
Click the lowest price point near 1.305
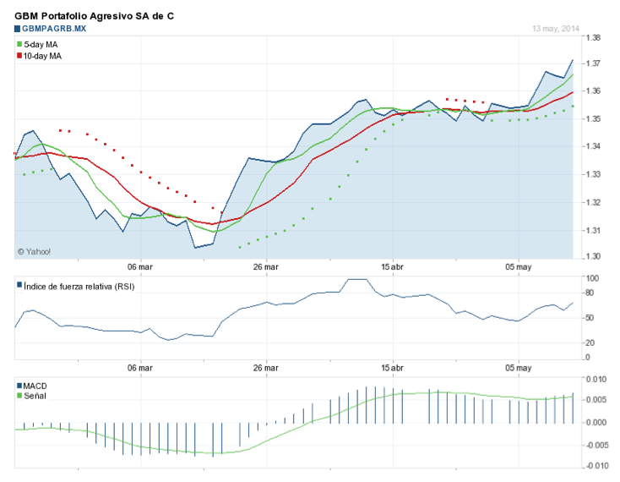click(195, 248)
